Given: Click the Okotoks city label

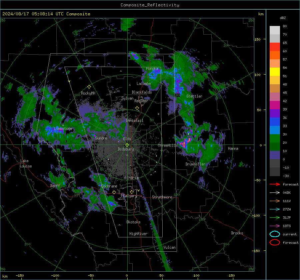Looking at the screenshot, I should [133, 222].
